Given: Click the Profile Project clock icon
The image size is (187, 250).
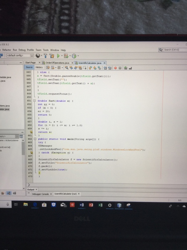Looking at the screenshot, I should point(74,56).
